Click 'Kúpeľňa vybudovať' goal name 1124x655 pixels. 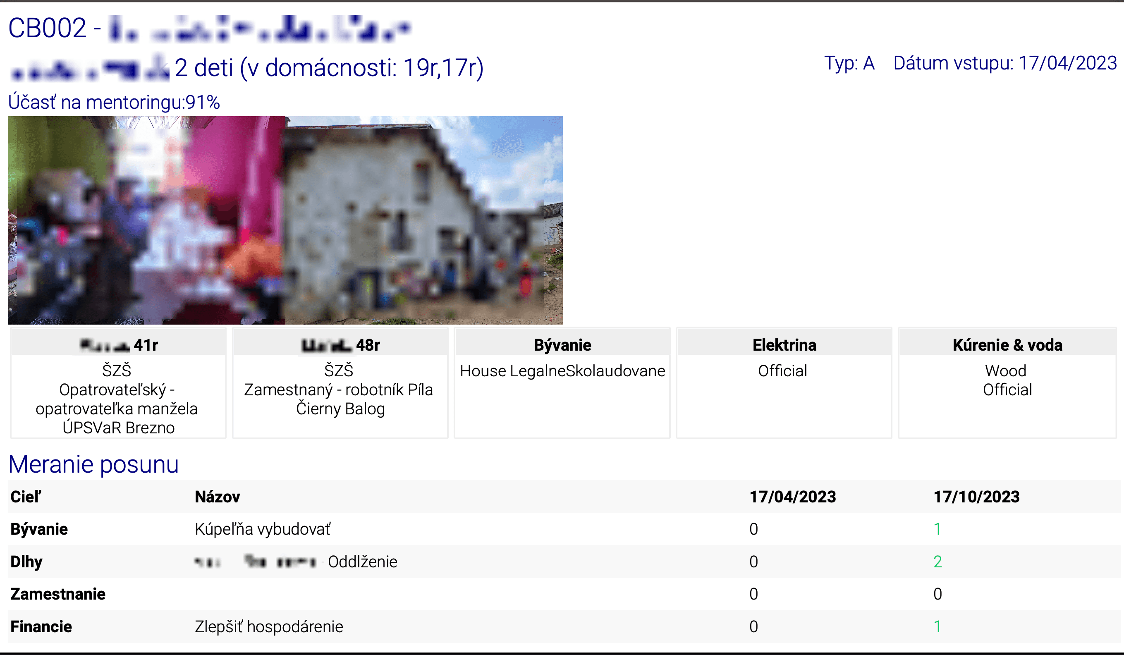[262, 529]
